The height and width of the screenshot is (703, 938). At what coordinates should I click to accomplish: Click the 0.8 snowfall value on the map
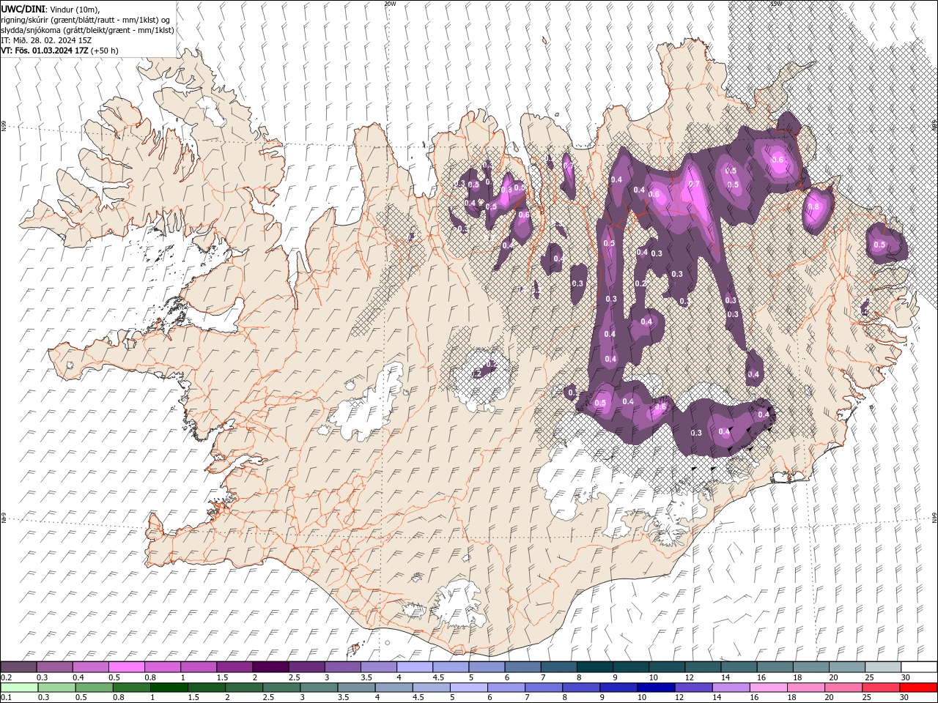click(813, 207)
